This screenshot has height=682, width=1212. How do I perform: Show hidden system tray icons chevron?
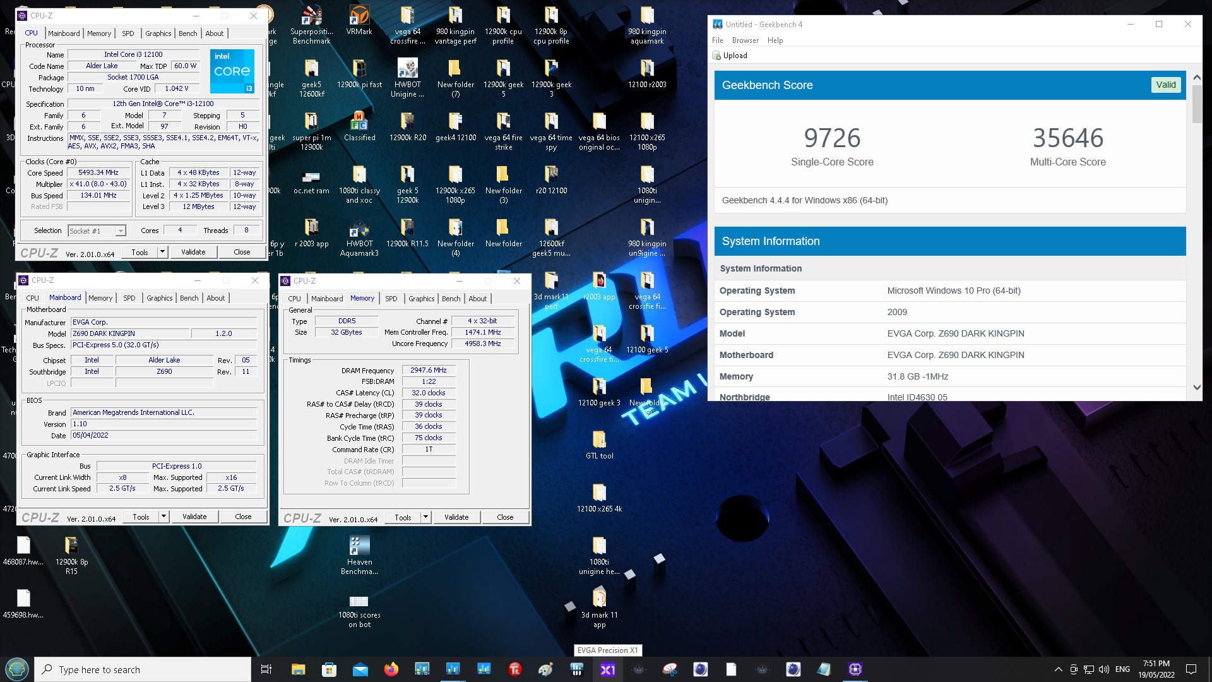point(1058,669)
